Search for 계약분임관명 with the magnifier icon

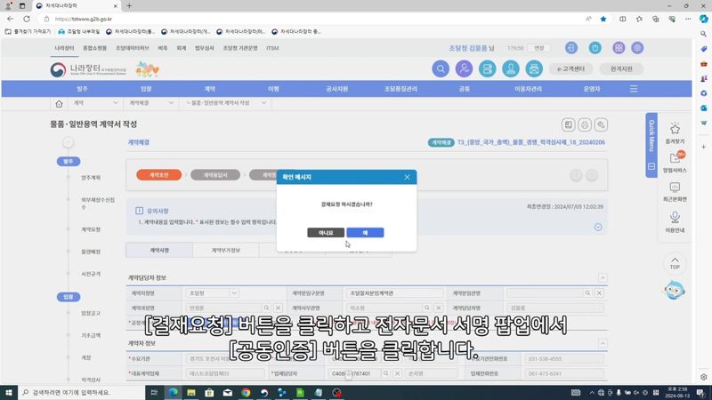[x=587, y=293]
